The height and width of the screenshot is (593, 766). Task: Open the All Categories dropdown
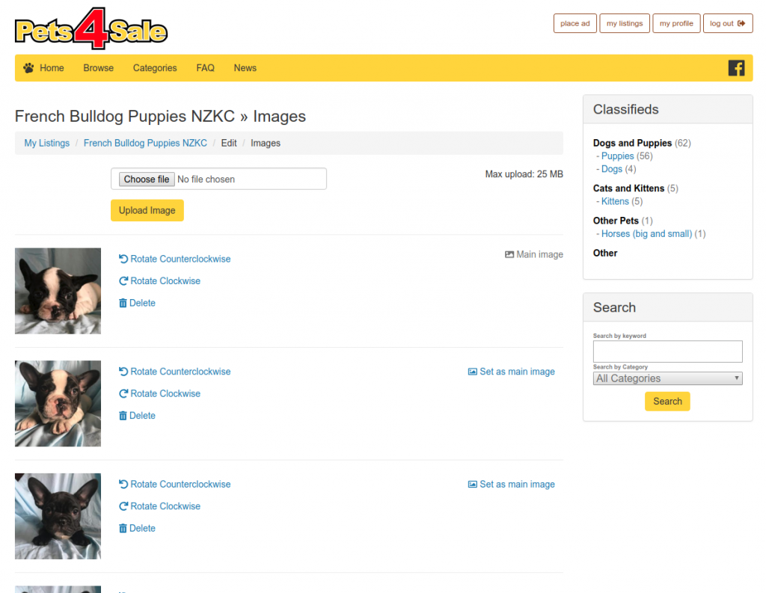click(667, 378)
